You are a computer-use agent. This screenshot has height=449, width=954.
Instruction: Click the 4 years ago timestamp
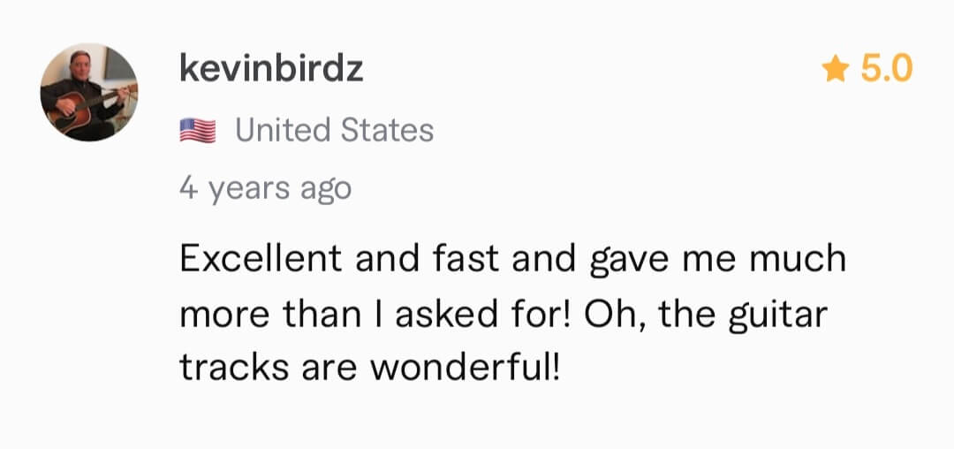pos(265,188)
